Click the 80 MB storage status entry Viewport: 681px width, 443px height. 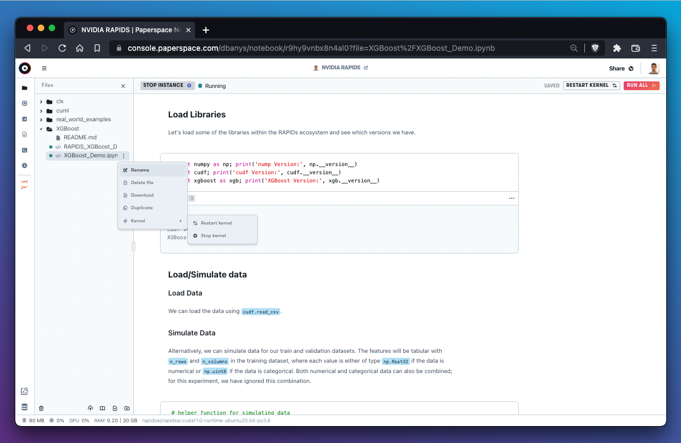pyautogui.click(x=33, y=421)
